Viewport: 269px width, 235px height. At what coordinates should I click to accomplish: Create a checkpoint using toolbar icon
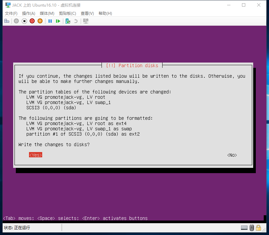[x=68, y=21]
